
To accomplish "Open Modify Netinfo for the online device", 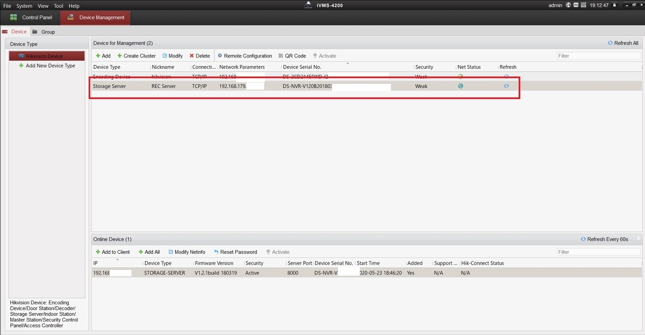I will pyautogui.click(x=187, y=252).
